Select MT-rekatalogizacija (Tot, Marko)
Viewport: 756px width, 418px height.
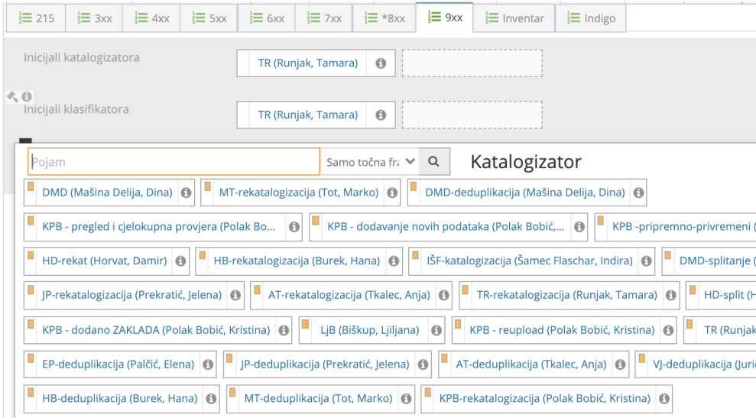[298, 193]
